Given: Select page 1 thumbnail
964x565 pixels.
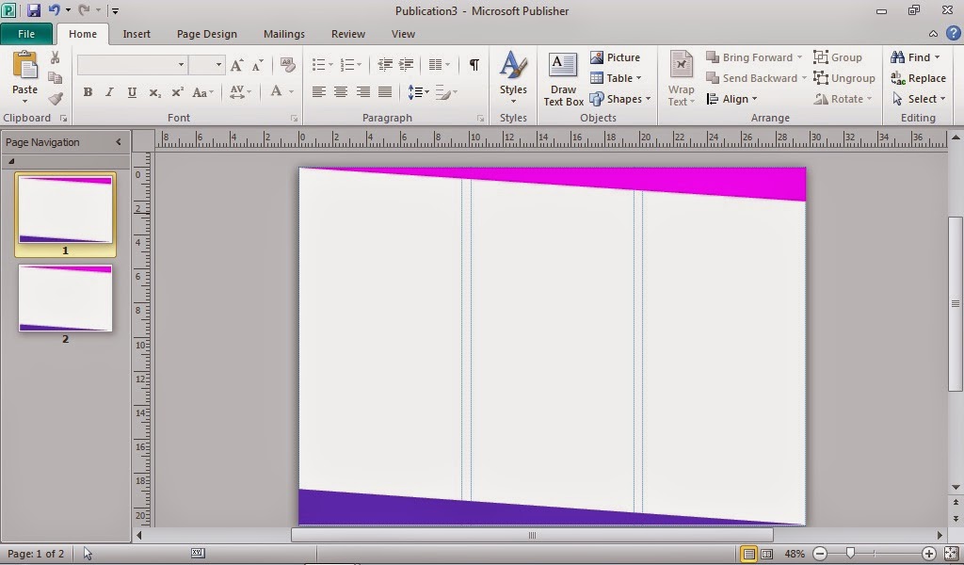Looking at the screenshot, I should click(x=65, y=210).
